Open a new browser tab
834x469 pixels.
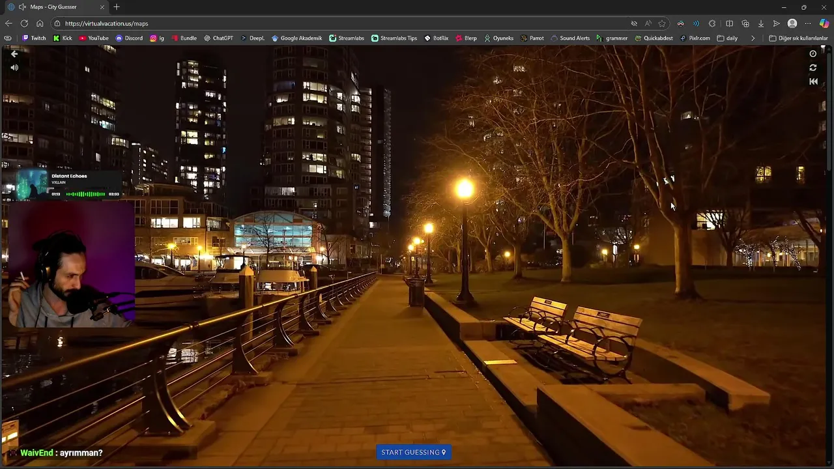click(117, 7)
